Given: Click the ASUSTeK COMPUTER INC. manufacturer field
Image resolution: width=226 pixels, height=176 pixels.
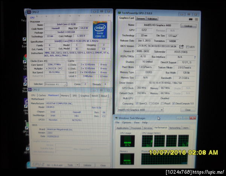Looking at the screenshot, I should tap(76, 103).
